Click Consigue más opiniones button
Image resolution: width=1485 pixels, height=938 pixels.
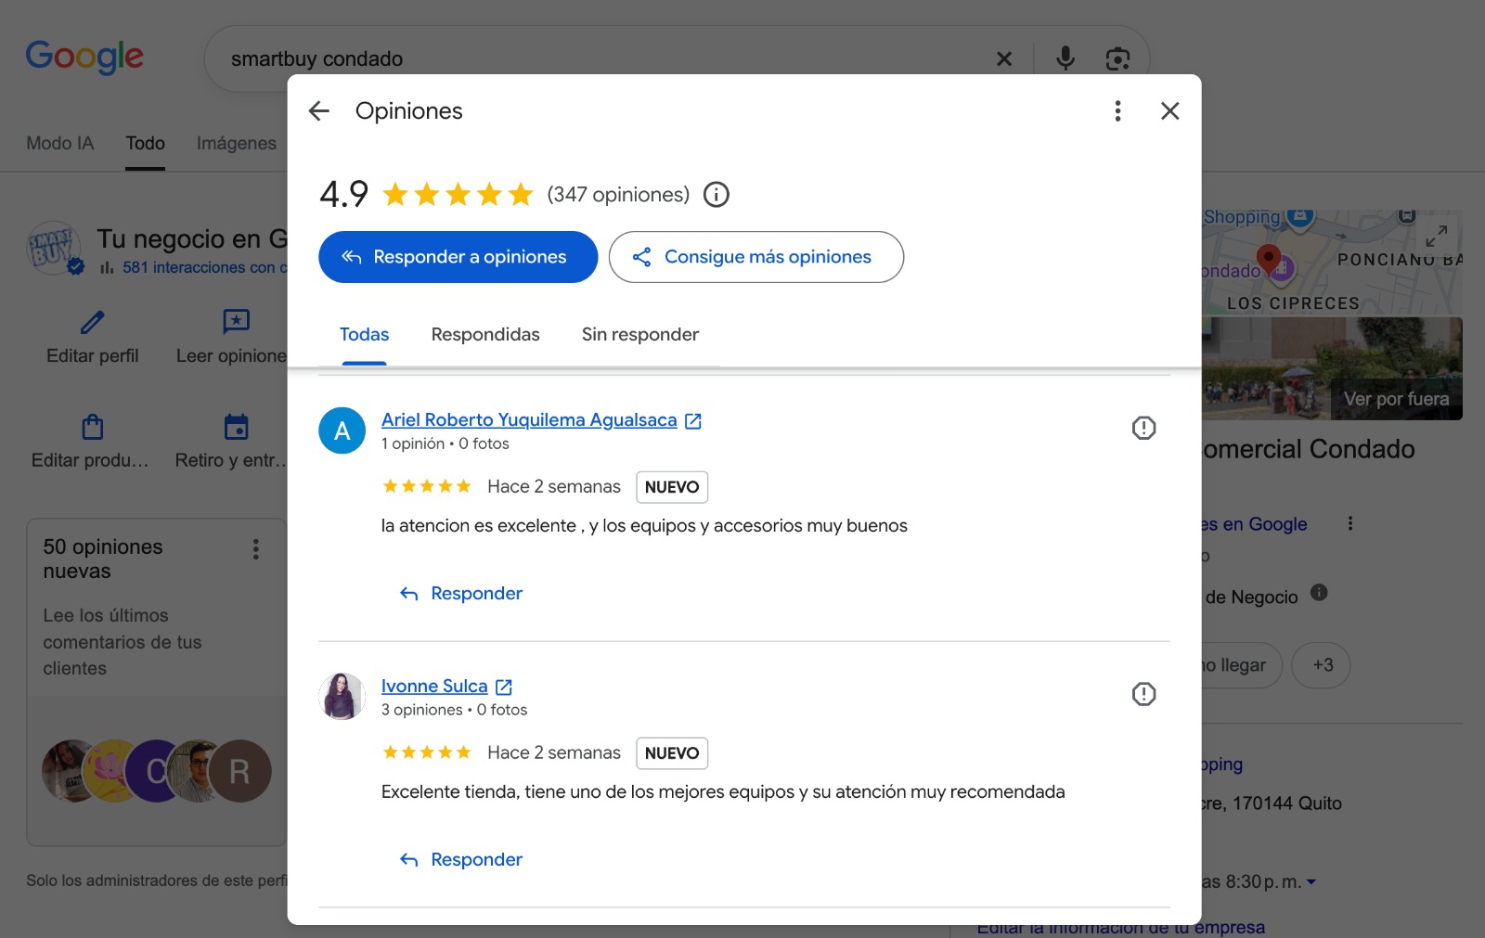(756, 257)
